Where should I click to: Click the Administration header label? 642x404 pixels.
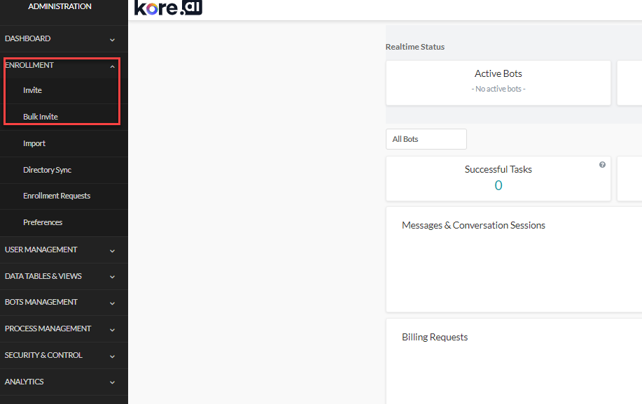(60, 6)
